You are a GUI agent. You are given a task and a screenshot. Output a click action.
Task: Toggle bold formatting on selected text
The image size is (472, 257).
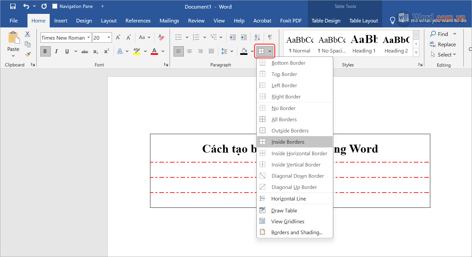pos(45,51)
